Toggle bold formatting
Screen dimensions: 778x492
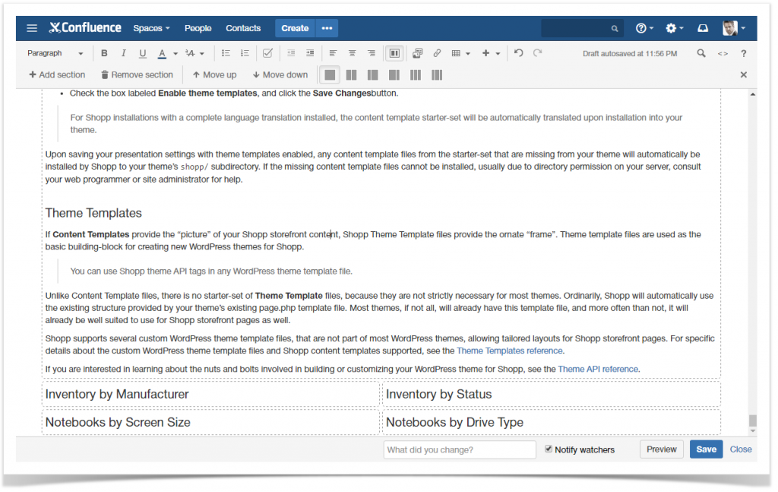pyautogui.click(x=104, y=52)
